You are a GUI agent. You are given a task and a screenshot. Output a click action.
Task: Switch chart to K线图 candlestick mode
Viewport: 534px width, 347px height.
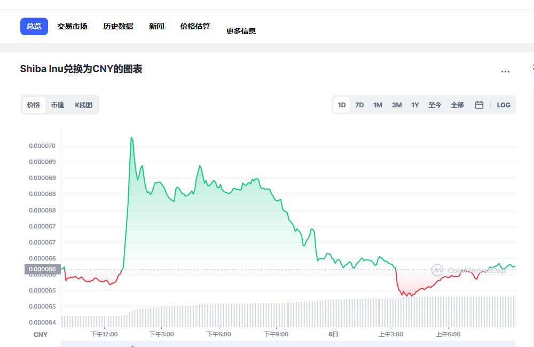click(83, 105)
